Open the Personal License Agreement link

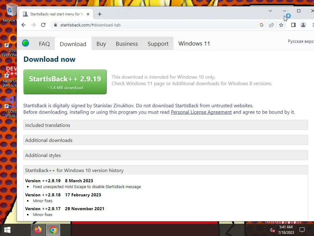click(x=201, y=112)
